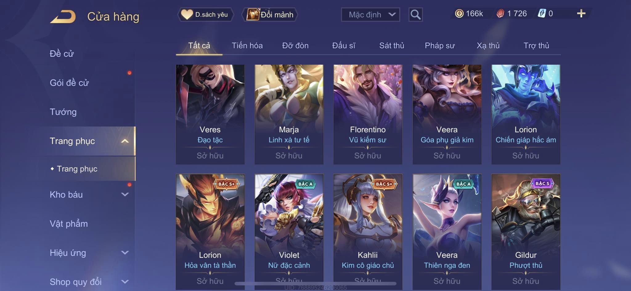This screenshot has height=291, width=631.
Task: Open the search magnifier icon
Action: (415, 14)
